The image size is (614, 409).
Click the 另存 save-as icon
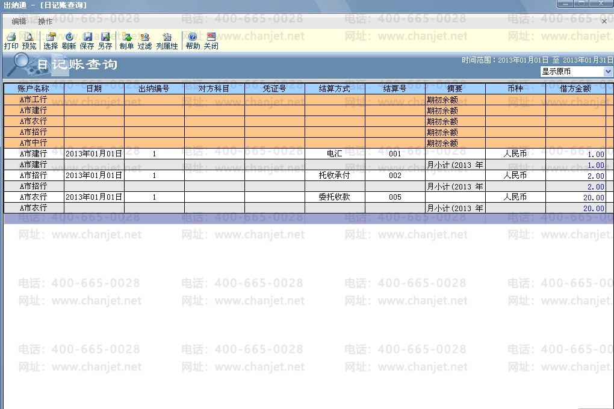click(x=105, y=41)
